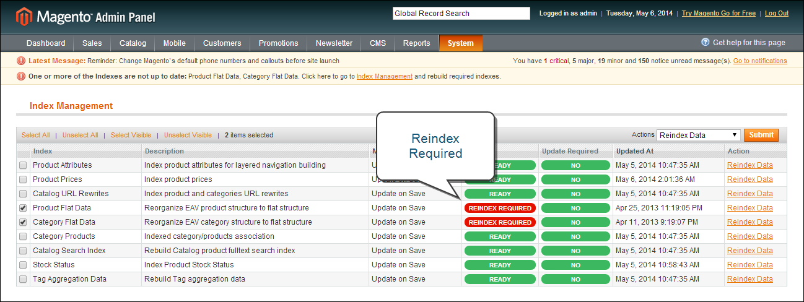Open the Customers menu

coord(222,43)
